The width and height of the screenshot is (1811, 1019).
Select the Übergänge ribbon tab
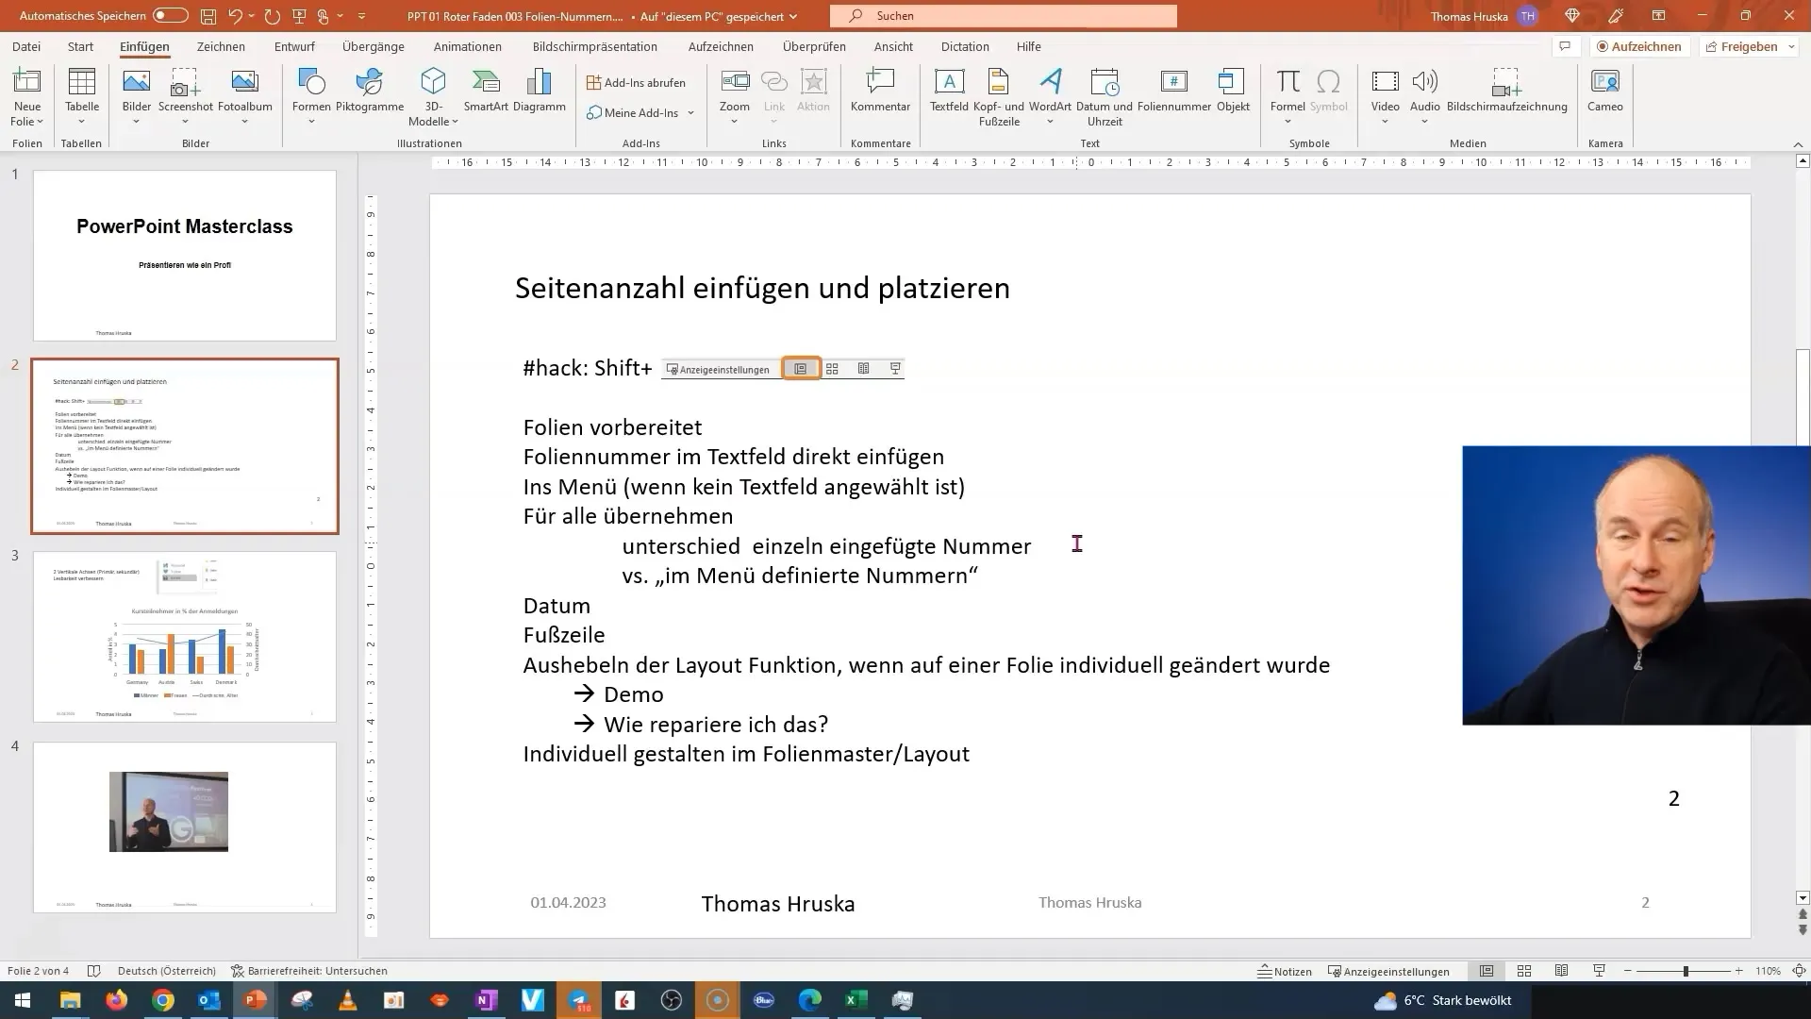pyautogui.click(x=374, y=46)
